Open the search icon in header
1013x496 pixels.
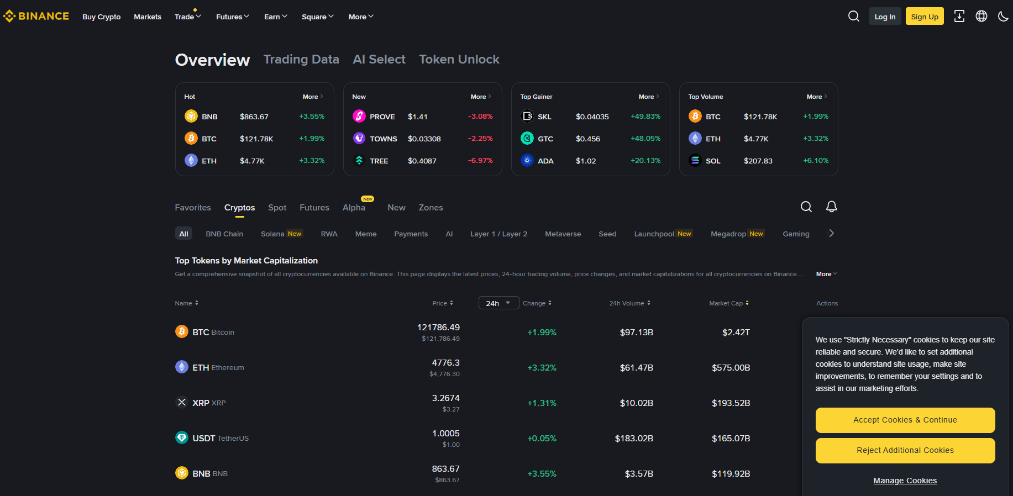854,17
